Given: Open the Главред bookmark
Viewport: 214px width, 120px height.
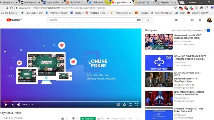Looking at the screenshot, I should 142,13.
